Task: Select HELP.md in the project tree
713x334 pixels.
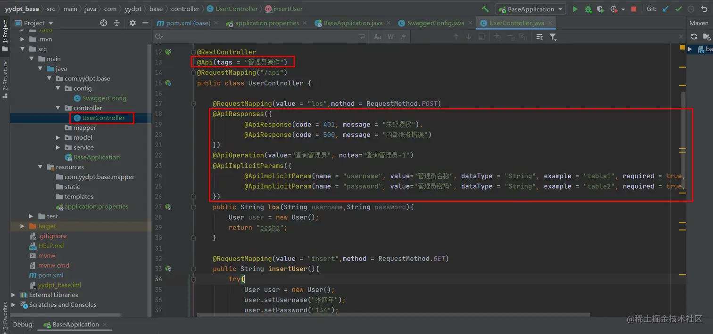Action: click(x=51, y=246)
